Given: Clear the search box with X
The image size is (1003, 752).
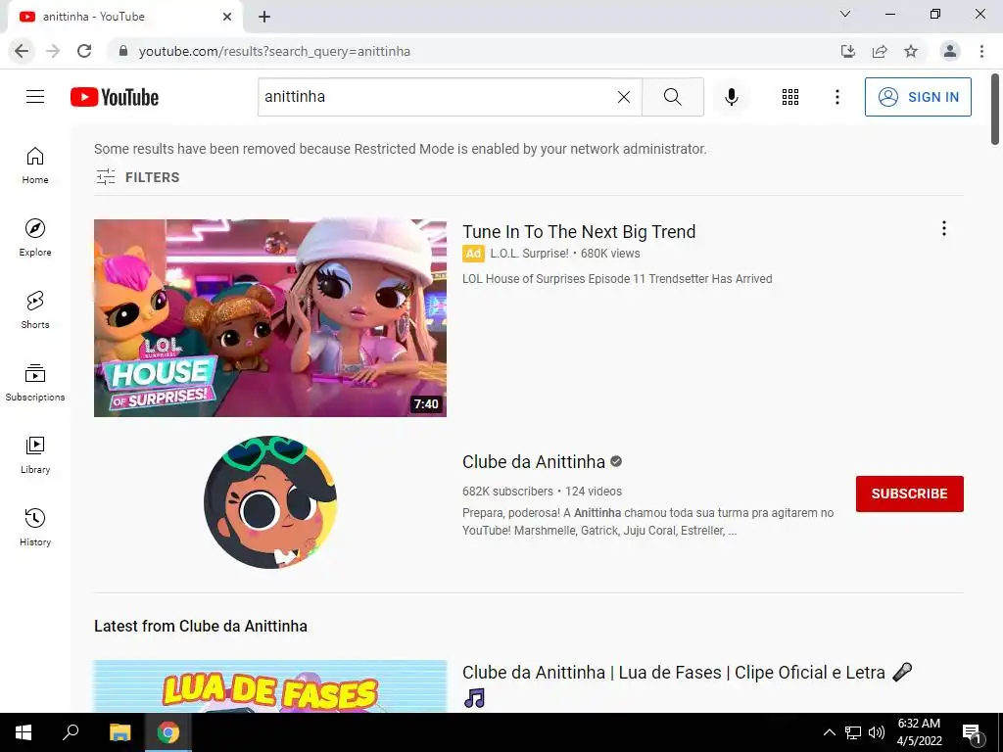Looking at the screenshot, I should 624,97.
